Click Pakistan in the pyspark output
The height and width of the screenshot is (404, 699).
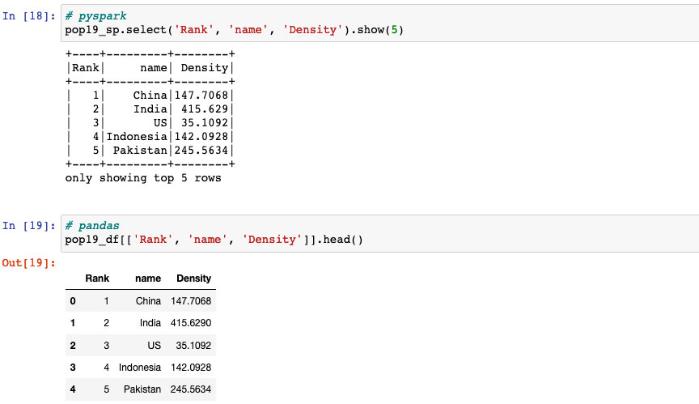point(140,151)
